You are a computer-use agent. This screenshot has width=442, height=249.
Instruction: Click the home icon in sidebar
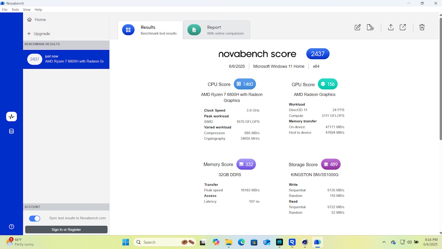[x=29, y=19]
